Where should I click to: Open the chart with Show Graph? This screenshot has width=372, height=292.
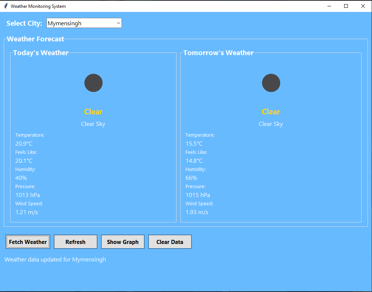coord(123,242)
